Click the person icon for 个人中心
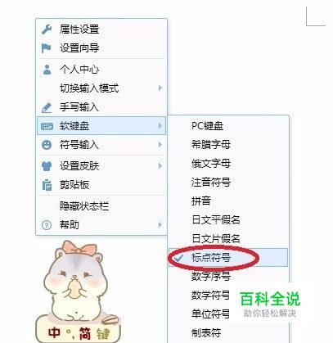Screen dimensions: 333x343 point(47,70)
